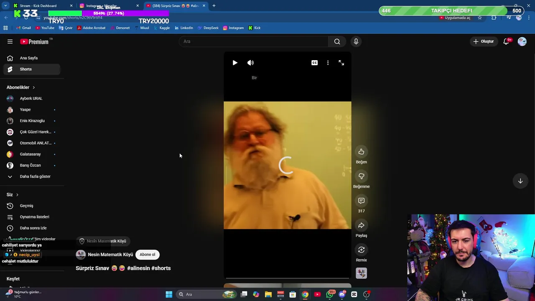The image size is (535, 301).
Task: Select Shorts in the sidebar
Action: 32,69
